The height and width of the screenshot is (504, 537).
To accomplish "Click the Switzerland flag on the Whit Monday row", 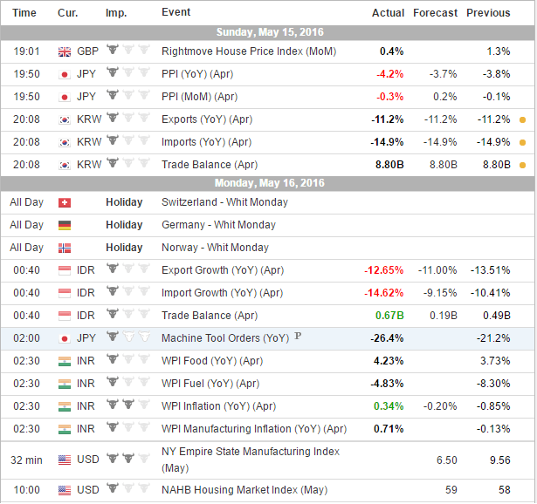I will [65, 203].
